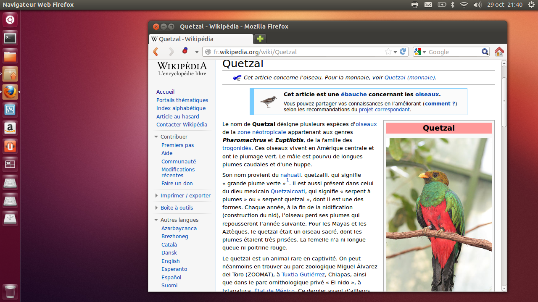Click Firefox's Forward arrow button
The height and width of the screenshot is (302, 538).
click(x=171, y=52)
